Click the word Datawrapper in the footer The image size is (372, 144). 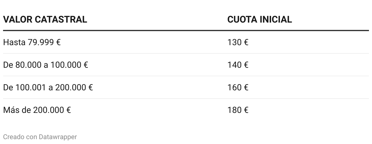click(58, 137)
